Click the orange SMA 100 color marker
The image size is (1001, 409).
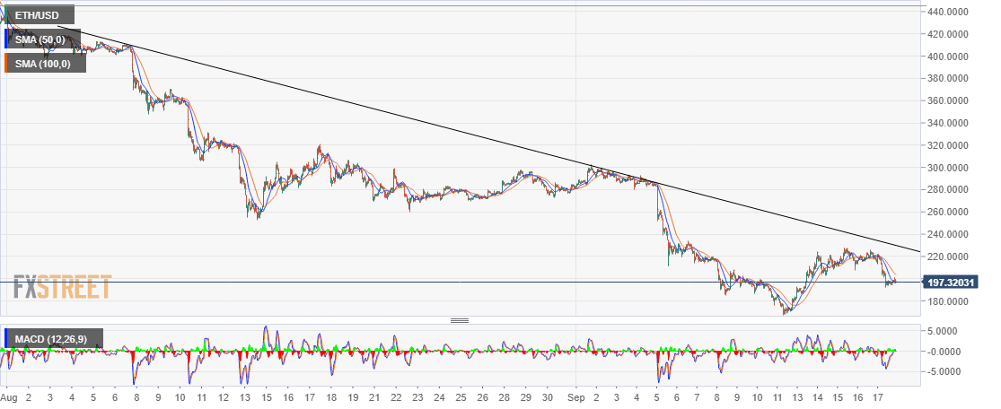coord(7,63)
